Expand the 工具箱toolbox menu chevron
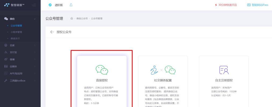This screenshot has width=272, height=107. click(35, 81)
